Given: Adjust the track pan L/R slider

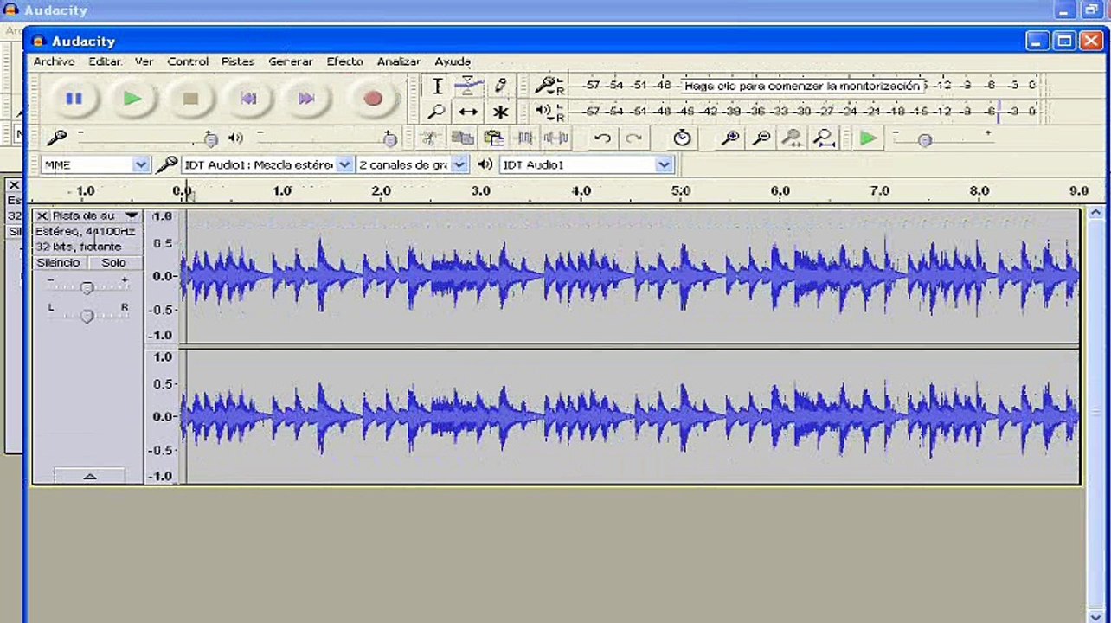Looking at the screenshot, I should tap(87, 316).
